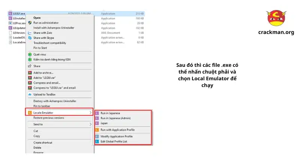Viewport: 300px width, 168px height.
Task: Choose Open from the context menu
Action: coord(37,18)
